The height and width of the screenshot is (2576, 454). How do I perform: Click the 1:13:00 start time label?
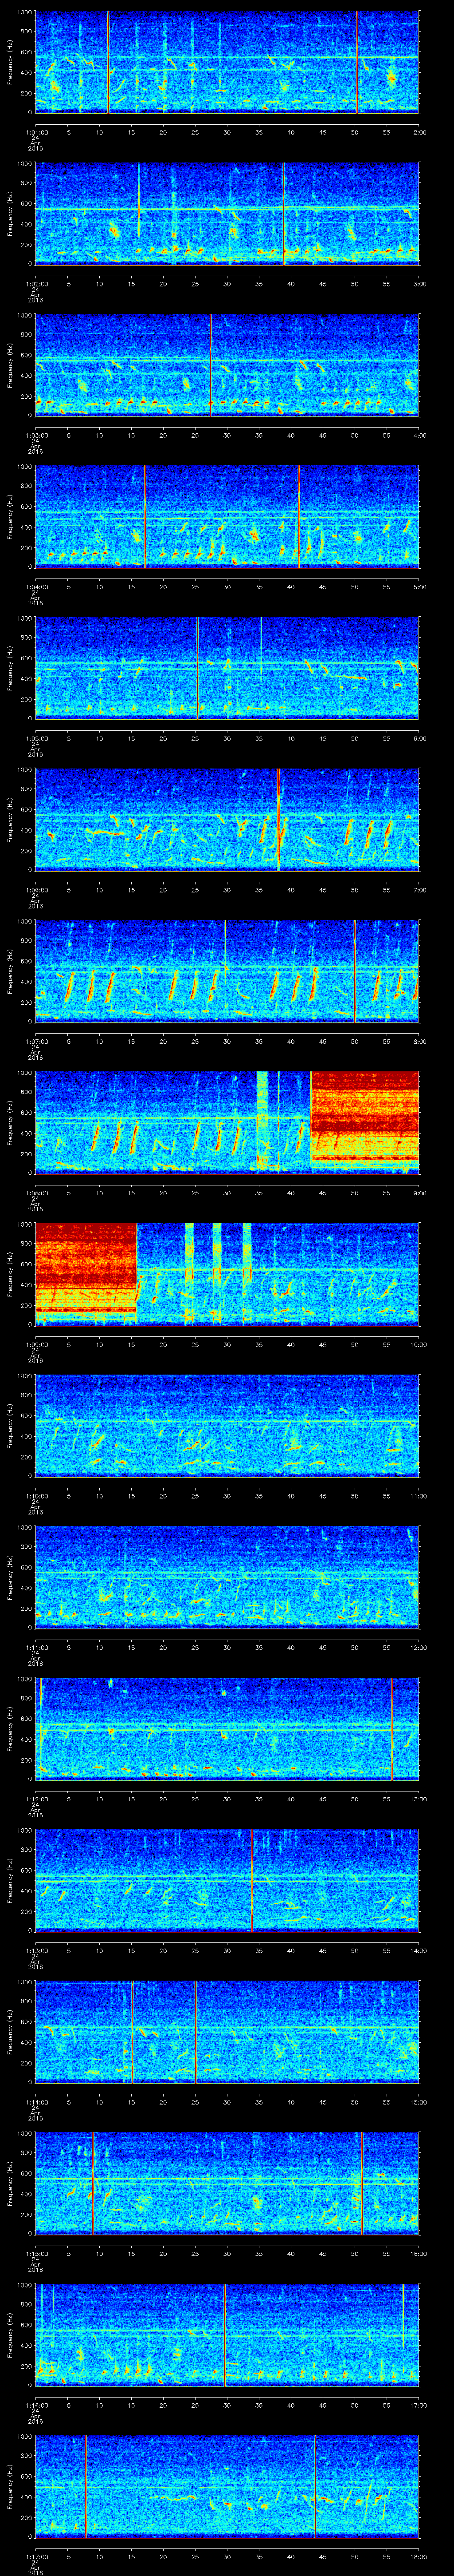click(x=36, y=1951)
